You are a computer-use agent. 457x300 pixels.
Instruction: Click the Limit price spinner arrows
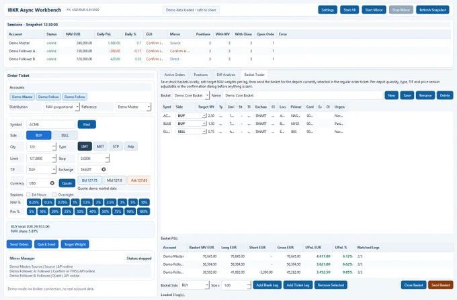tap(54, 158)
